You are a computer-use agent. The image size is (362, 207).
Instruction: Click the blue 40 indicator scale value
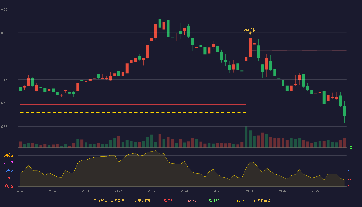click(349, 171)
